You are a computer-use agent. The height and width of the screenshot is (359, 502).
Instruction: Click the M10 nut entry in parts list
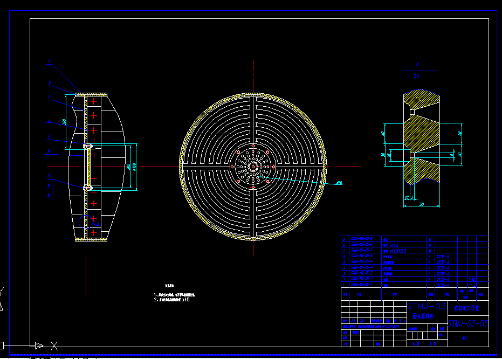pos(391,245)
